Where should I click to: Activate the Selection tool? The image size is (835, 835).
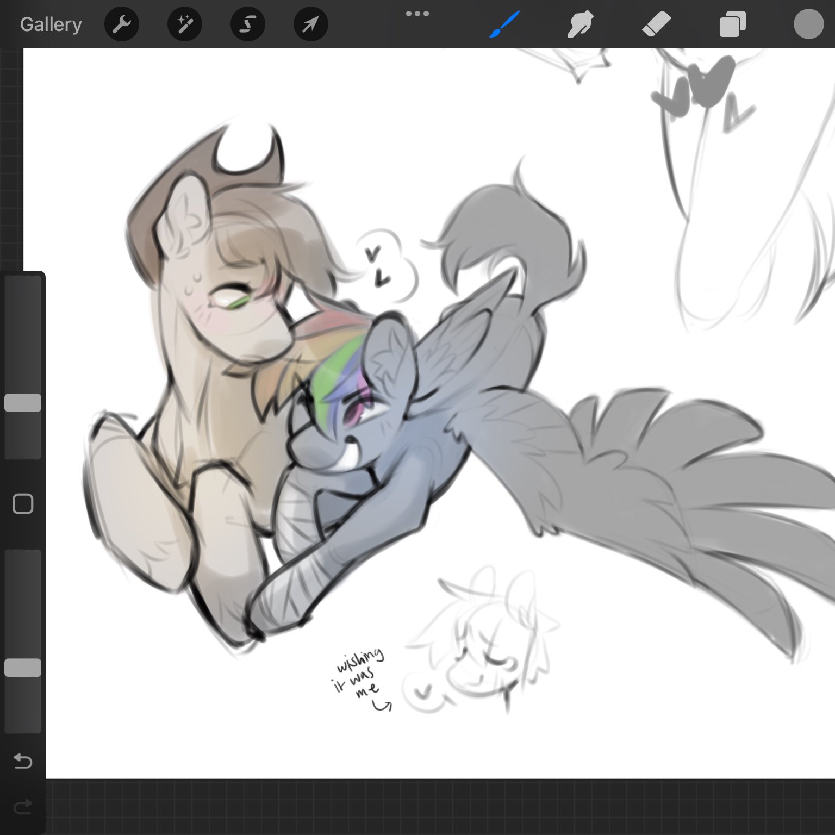click(248, 24)
